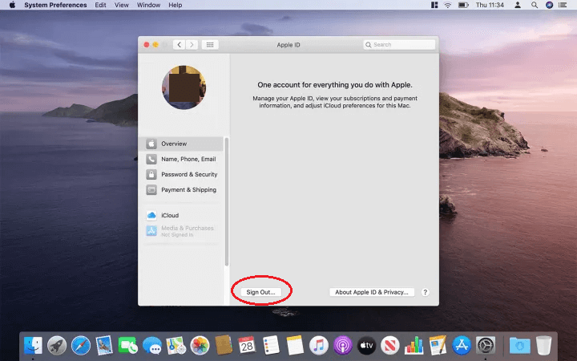Open Photos from the Dock

coord(200,346)
